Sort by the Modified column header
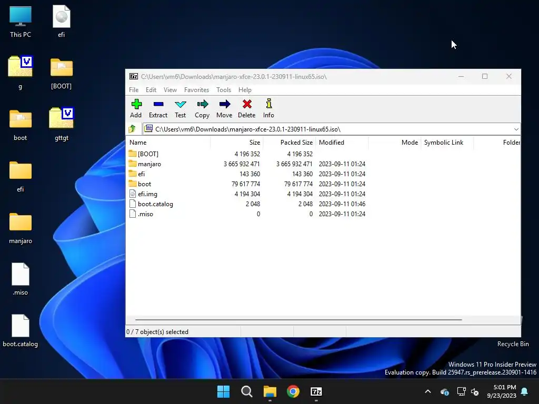Image resolution: width=539 pixels, height=404 pixels. coord(342,142)
